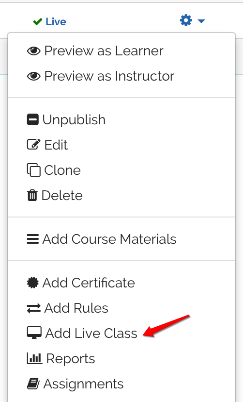
Task: Click the bar chart Reports icon
Action: (x=34, y=358)
